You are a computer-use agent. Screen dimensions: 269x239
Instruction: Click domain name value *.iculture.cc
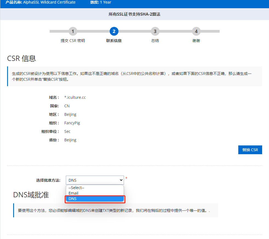pyautogui.click(x=75, y=97)
